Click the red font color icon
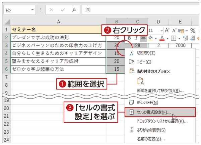Screen dimensions: 201x145 [x=162, y=38]
